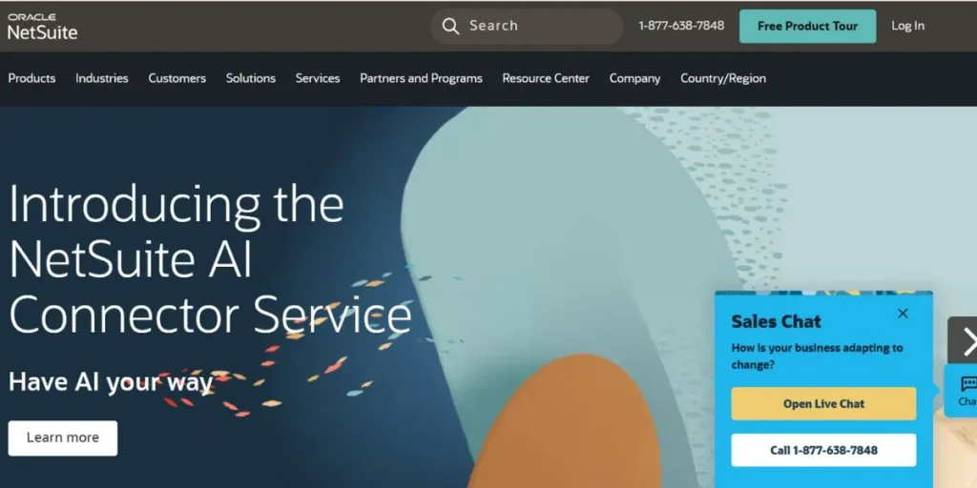The height and width of the screenshot is (488, 977).
Task: Click the Call 1-877-638-7848 button
Action: pyautogui.click(x=823, y=450)
